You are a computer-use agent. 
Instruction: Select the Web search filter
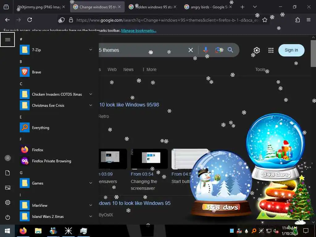[112, 69]
